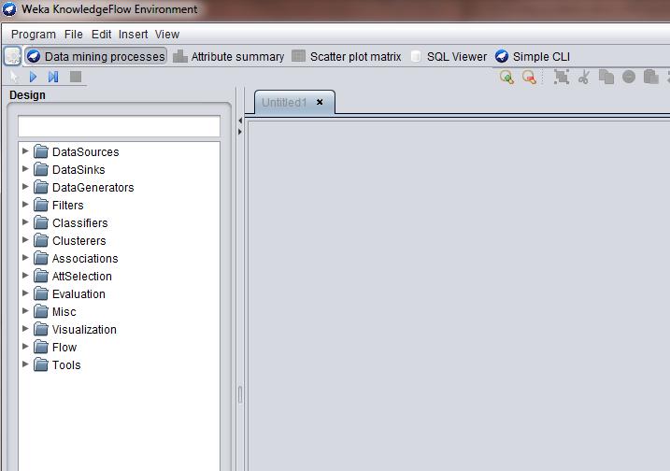Select Classifiers tree label

point(80,223)
